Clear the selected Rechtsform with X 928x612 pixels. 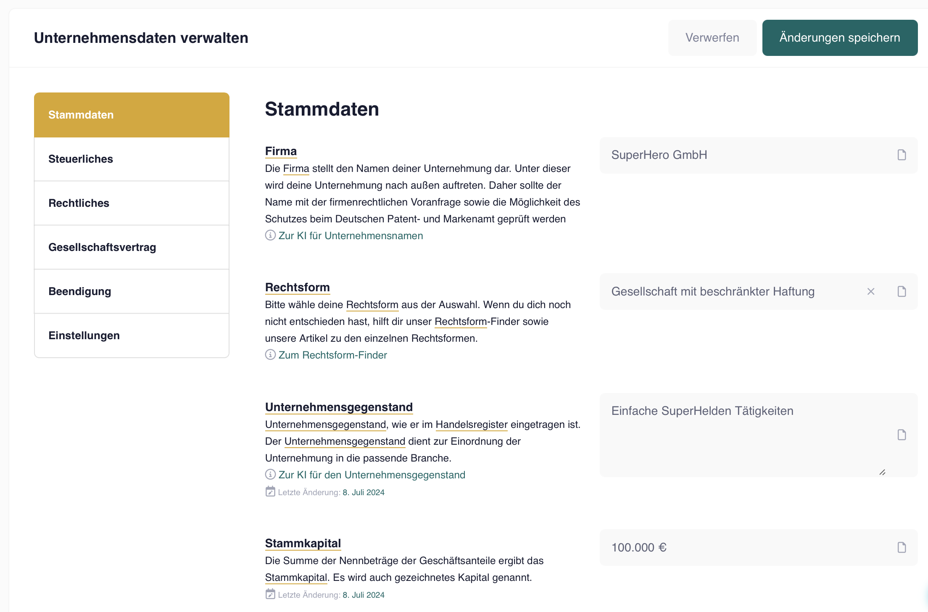click(x=871, y=292)
